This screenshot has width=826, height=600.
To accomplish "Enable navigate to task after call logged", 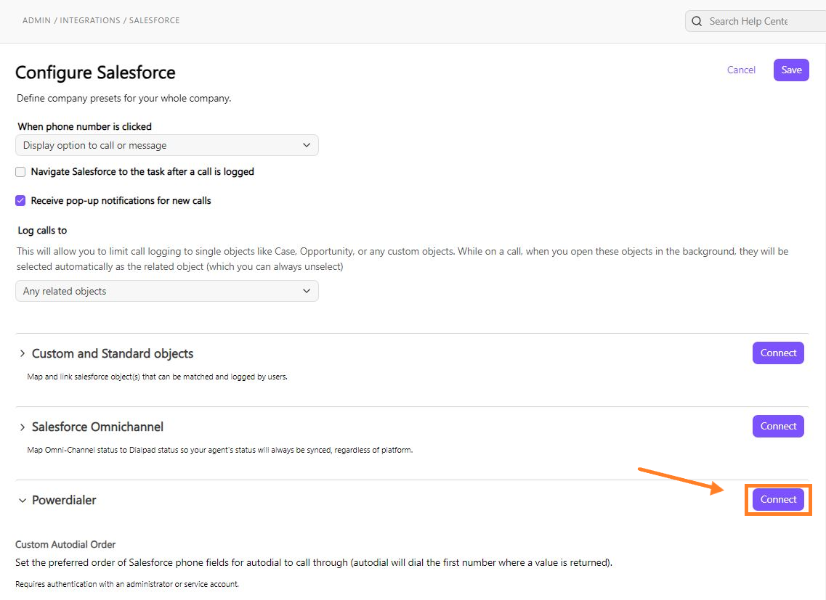I will coord(20,172).
